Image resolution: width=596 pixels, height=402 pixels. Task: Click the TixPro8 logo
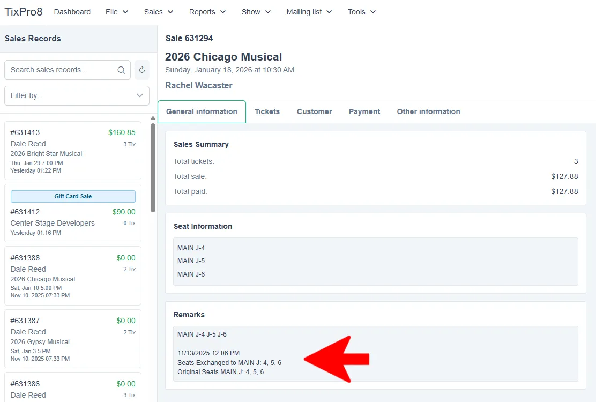(x=24, y=12)
